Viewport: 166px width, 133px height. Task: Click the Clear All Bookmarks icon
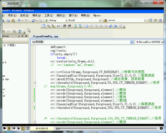coord(120,26)
